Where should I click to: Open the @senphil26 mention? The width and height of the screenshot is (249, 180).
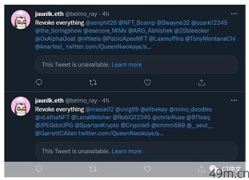pos(101,23)
